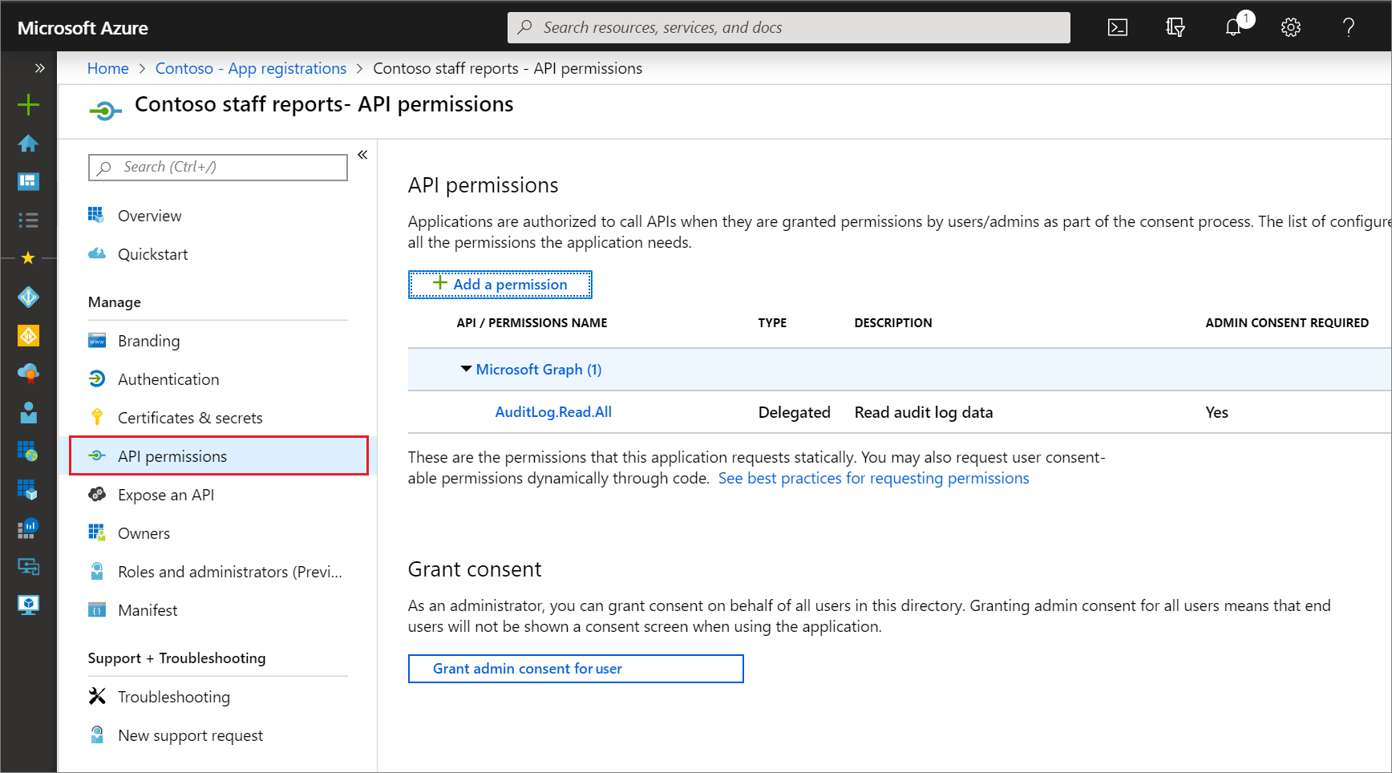Open the Cloud Shell icon
This screenshot has width=1392, height=773.
pyautogui.click(x=1117, y=28)
